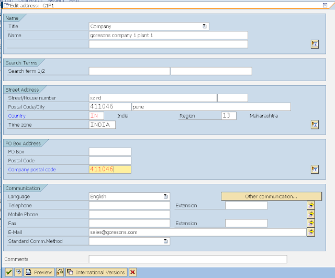Click the first Search term field

click(129, 71)
